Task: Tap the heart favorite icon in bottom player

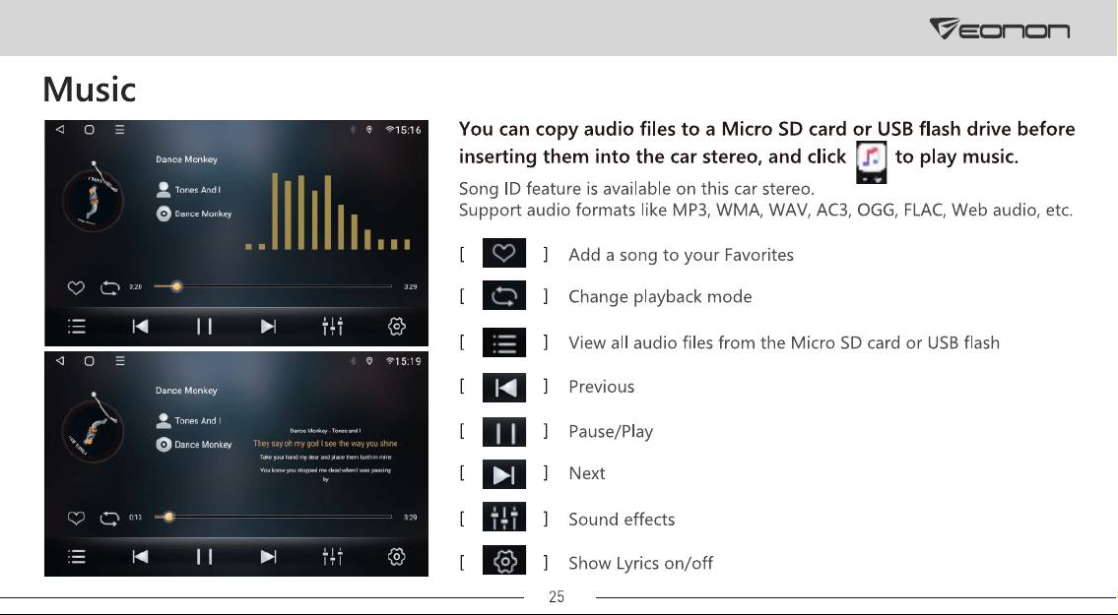Action: click(x=76, y=519)
